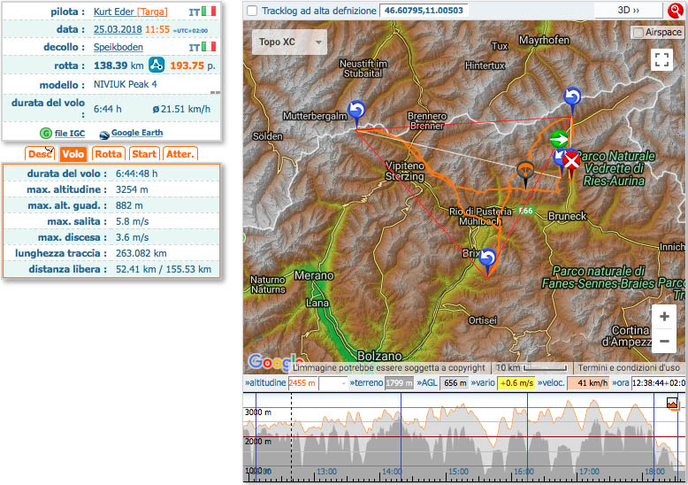Click the red magnifier search icon

pos(675,11)
